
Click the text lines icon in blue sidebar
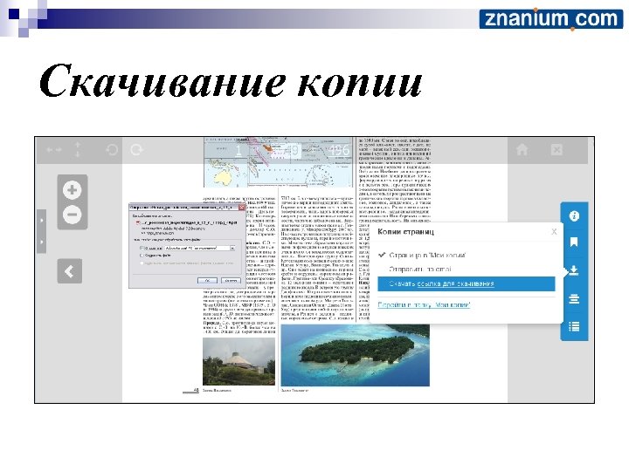coord(574,299)
